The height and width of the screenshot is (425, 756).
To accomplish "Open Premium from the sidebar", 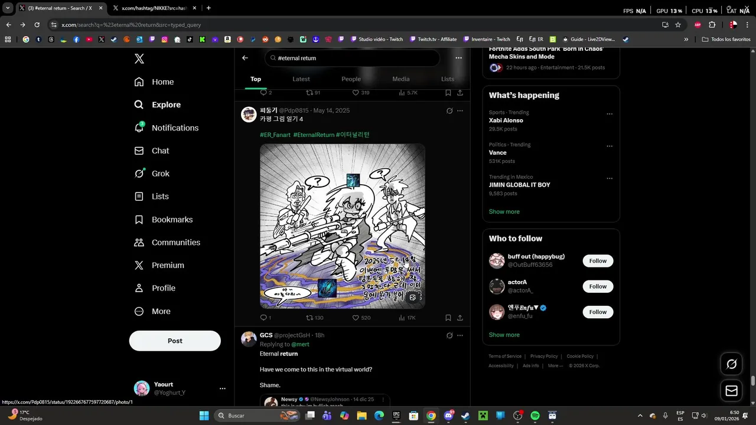I will pos(159,265).
